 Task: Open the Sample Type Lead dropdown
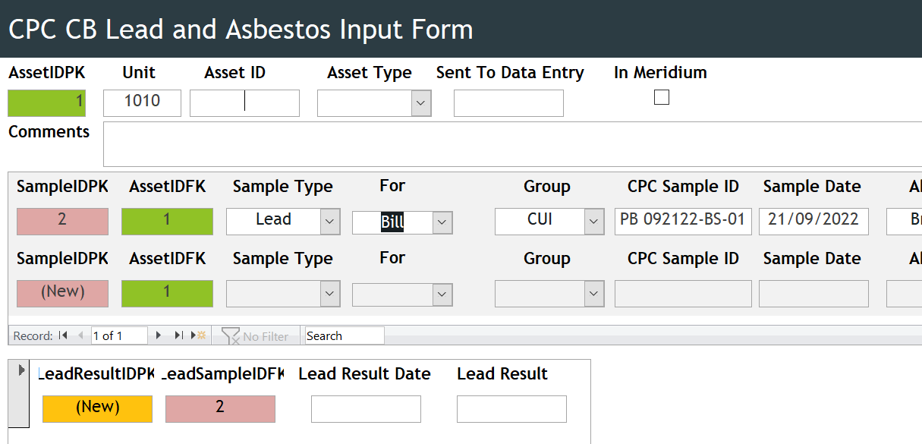click(x=330, y=221)
